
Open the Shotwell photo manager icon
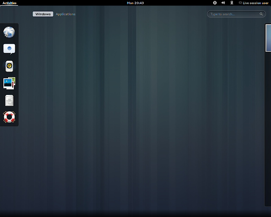(9, 83)
